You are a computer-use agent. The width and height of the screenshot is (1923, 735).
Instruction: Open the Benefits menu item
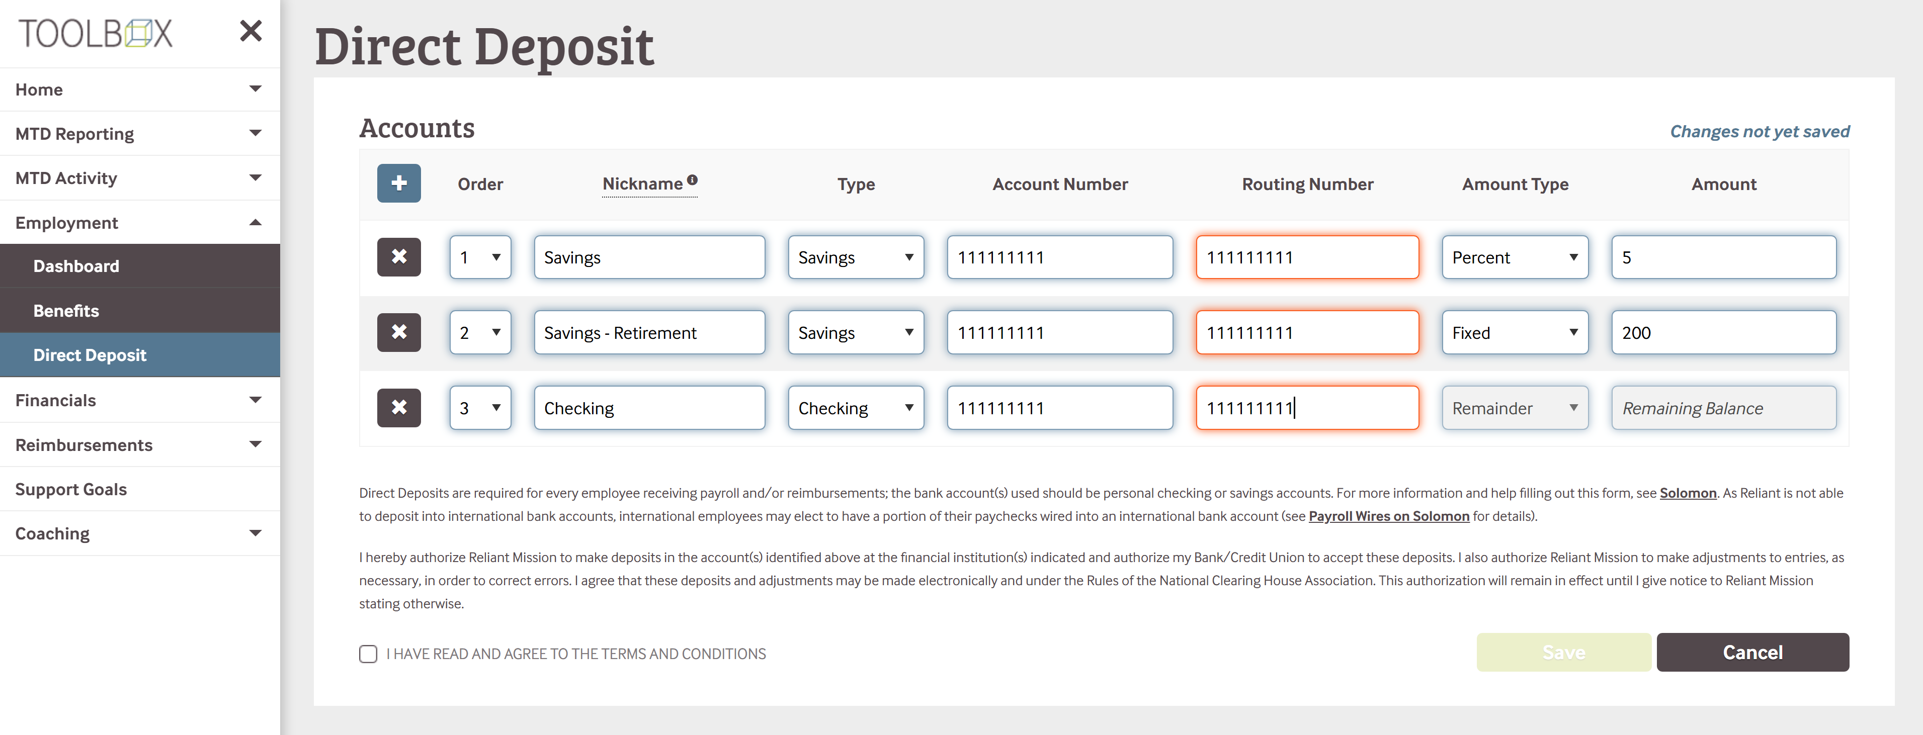pos(66,310)
